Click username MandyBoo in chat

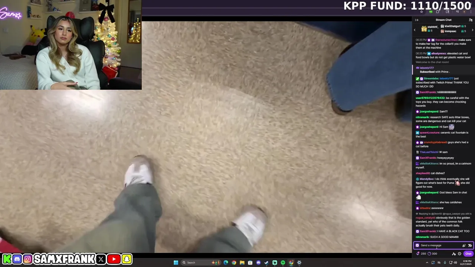(x=426, y=179)
